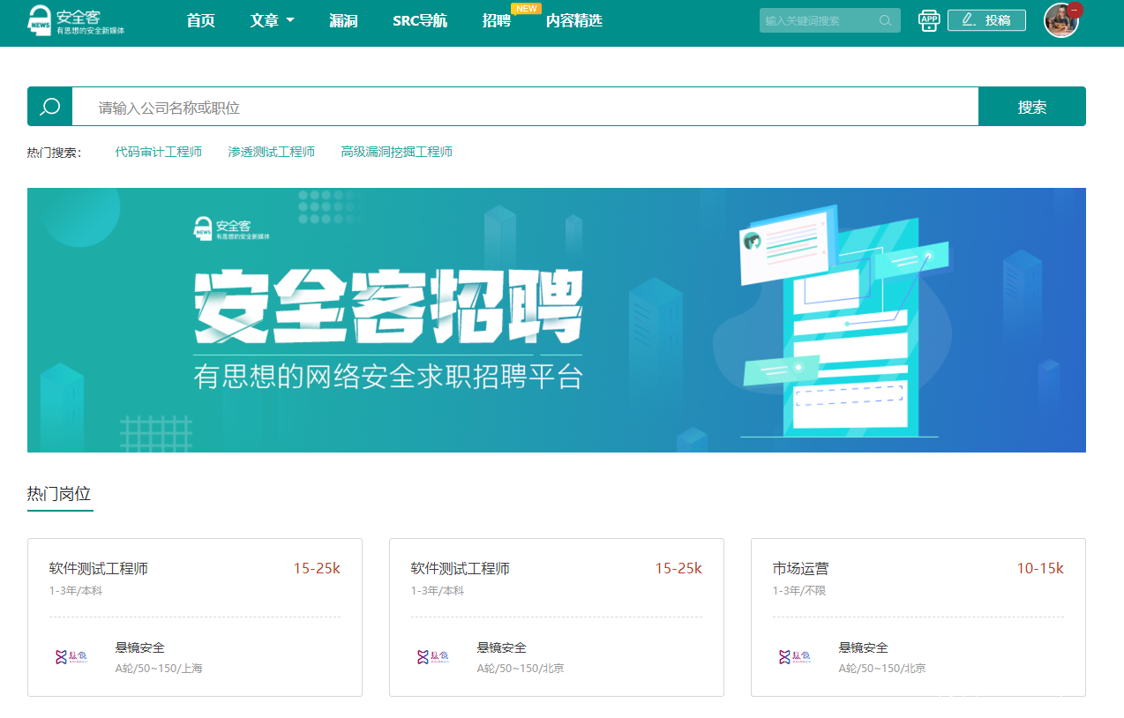Open the user avatar profile menu

1060,21
